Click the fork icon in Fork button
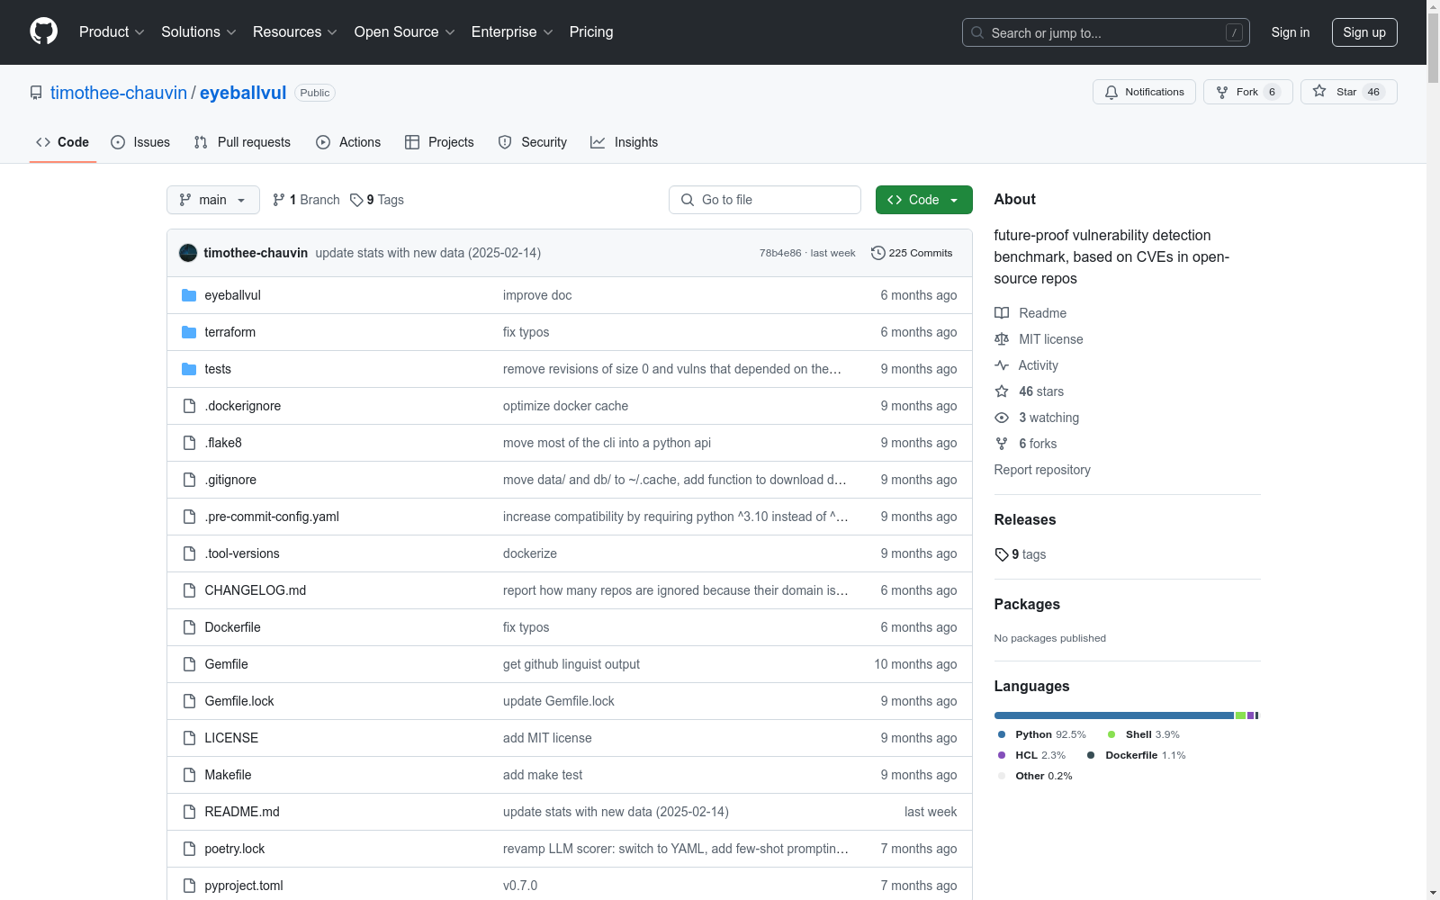The image size is (1440, 900). click(1222, 92)
